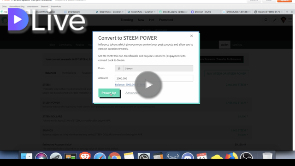Expand the Savings 0.000 STEEM dropdown

point(239,130)
